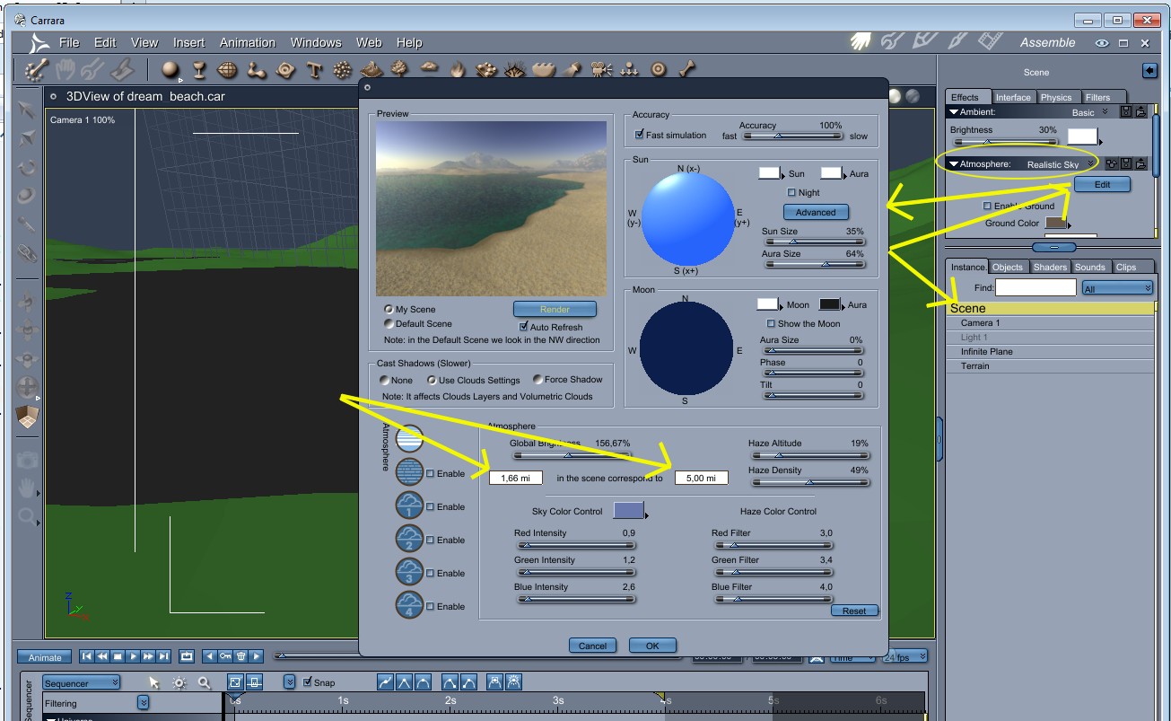The height and width of the screenshot is (721, 1171).
Task: Click the particle emitter icon in toolbar
Action: (x=342, y=69)
